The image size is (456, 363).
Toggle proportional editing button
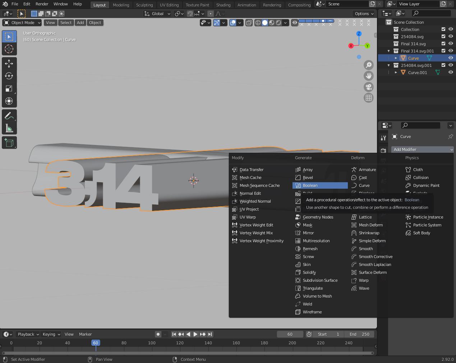click(x=211, y=14)
